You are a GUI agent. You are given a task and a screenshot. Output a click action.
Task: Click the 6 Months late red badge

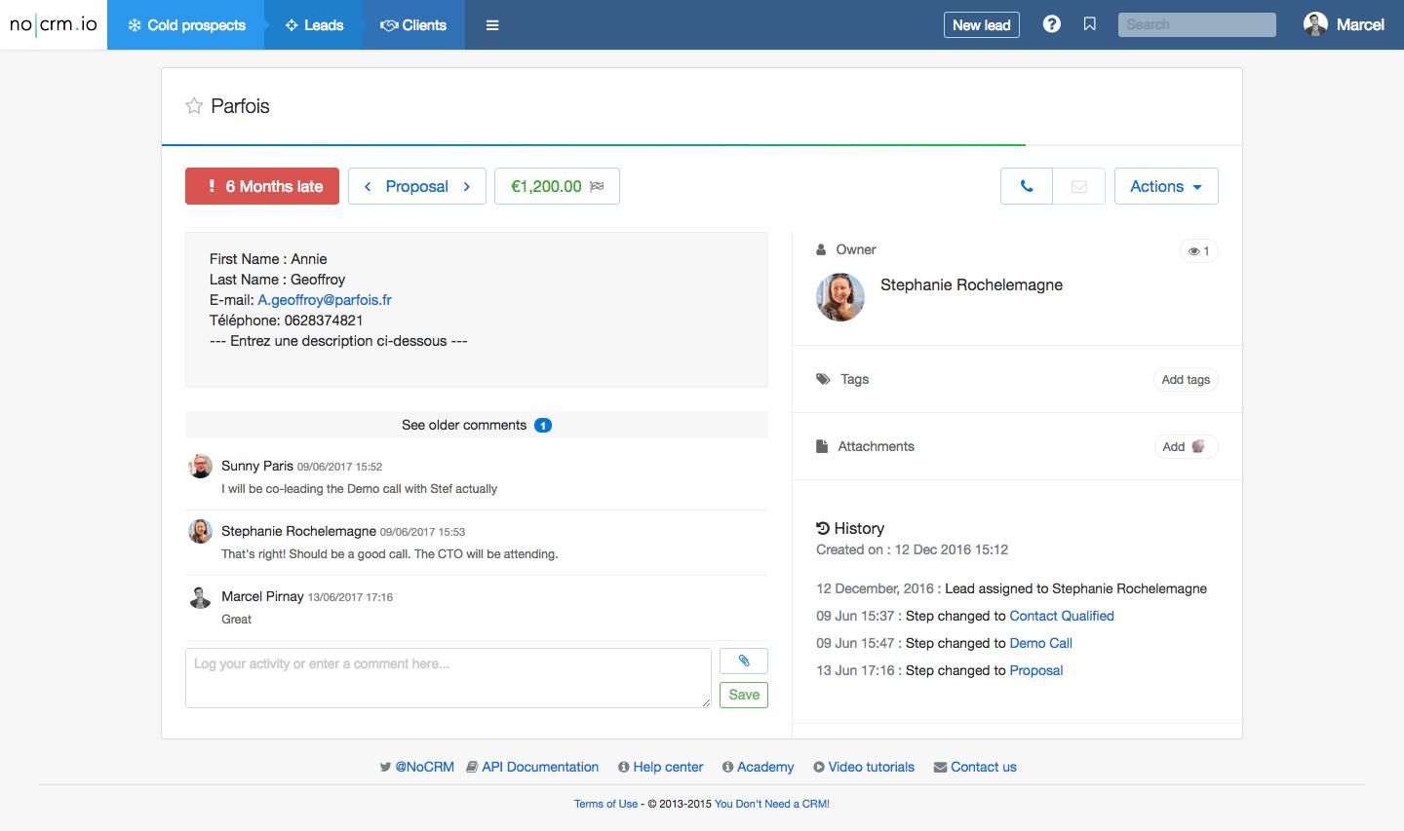pyautogui.click(x=262, y=186)
